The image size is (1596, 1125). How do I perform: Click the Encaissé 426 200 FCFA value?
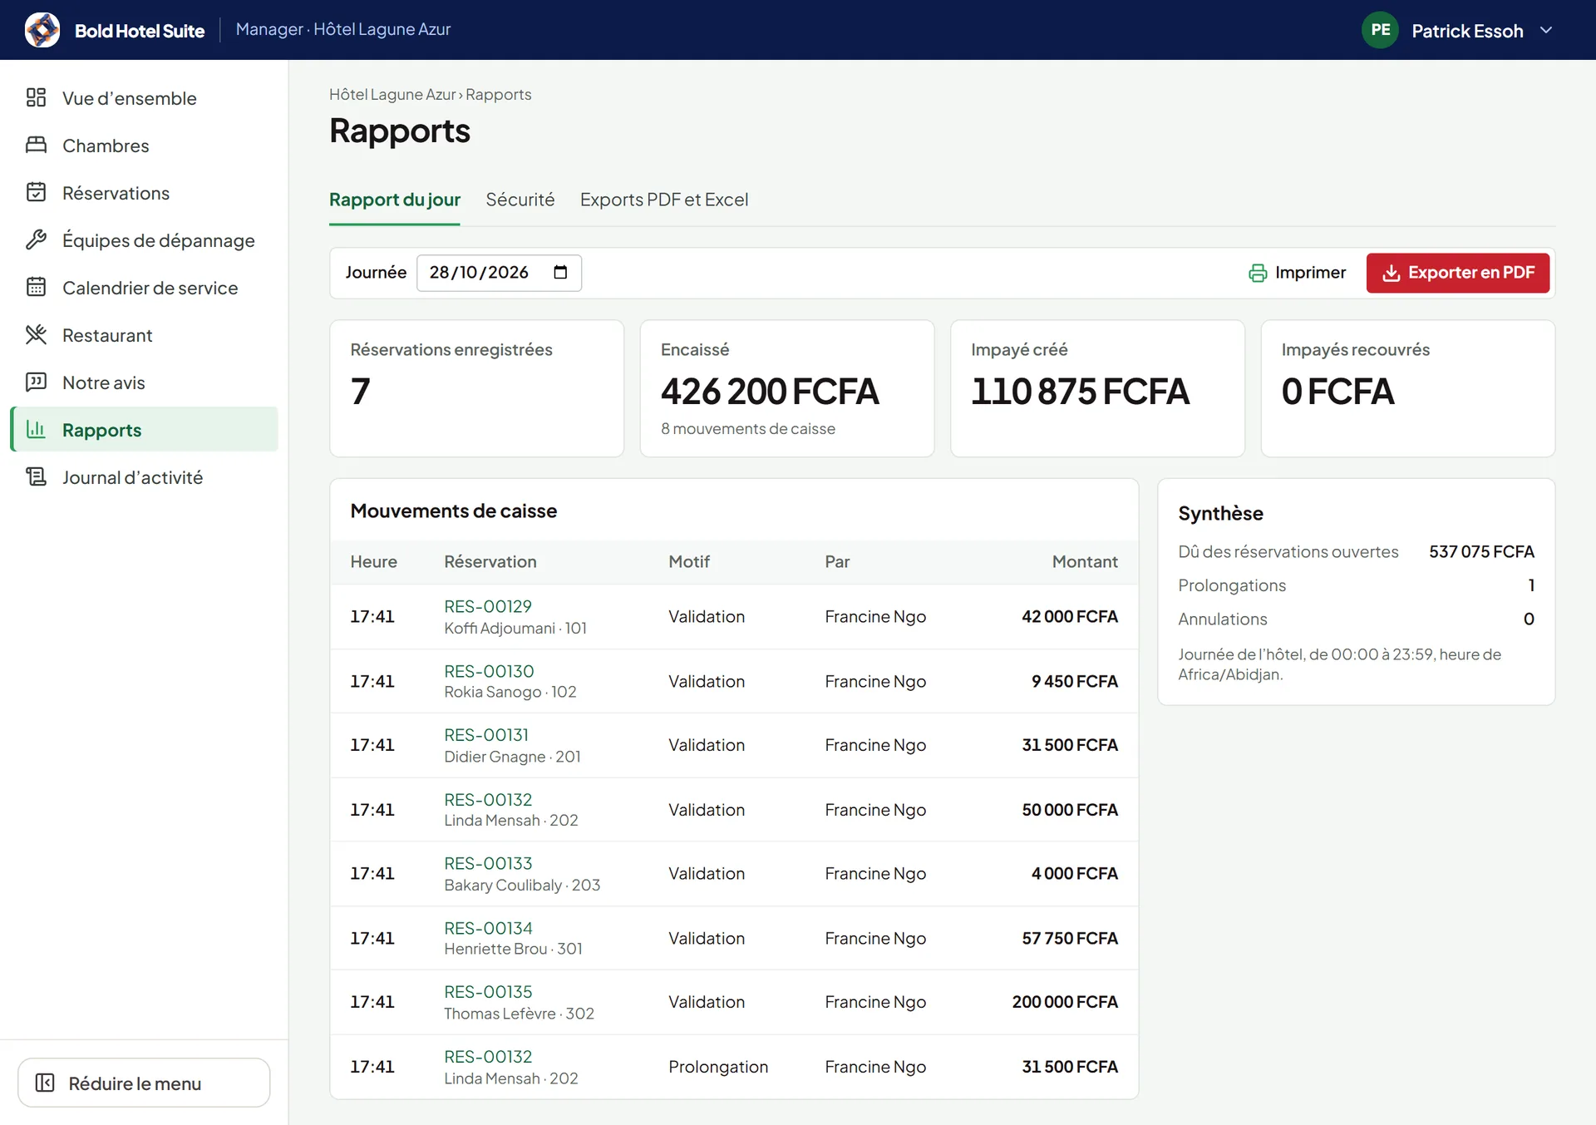coord(770,392)
